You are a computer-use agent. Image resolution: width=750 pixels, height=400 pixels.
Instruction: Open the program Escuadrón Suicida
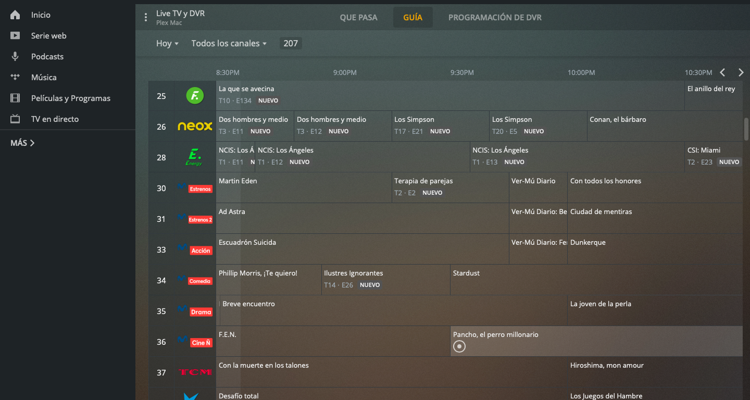(x=247, y=243)
